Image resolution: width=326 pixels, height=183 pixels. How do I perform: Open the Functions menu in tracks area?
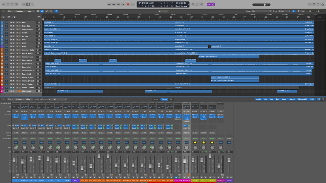coord(20,11)
